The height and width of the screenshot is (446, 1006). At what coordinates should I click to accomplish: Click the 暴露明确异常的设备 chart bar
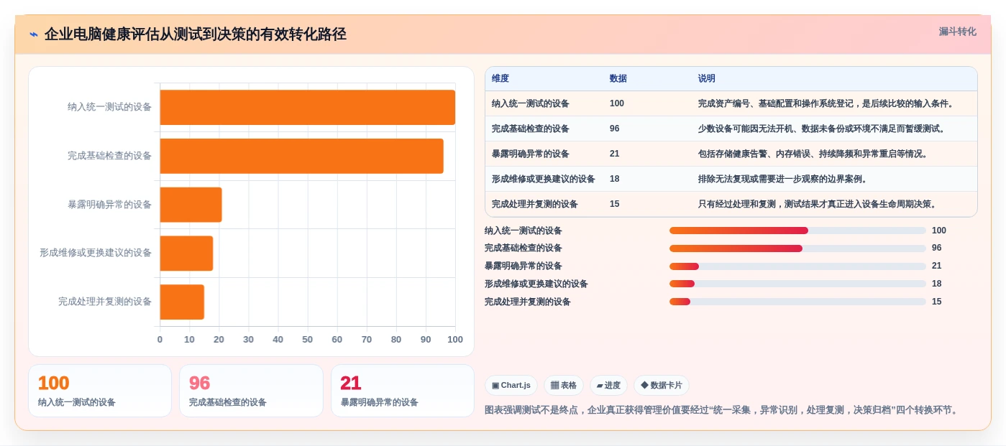[x=191, y=205]
